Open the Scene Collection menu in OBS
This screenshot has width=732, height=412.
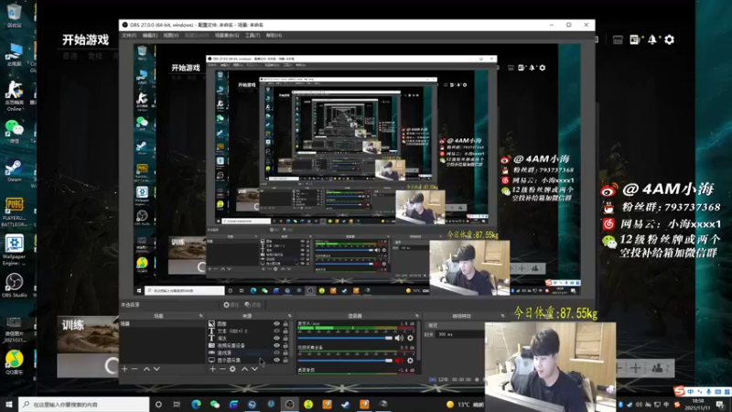pos(227,36)
